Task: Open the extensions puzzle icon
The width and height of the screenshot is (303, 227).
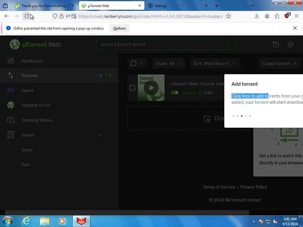Action: click(x=277, y=16)
